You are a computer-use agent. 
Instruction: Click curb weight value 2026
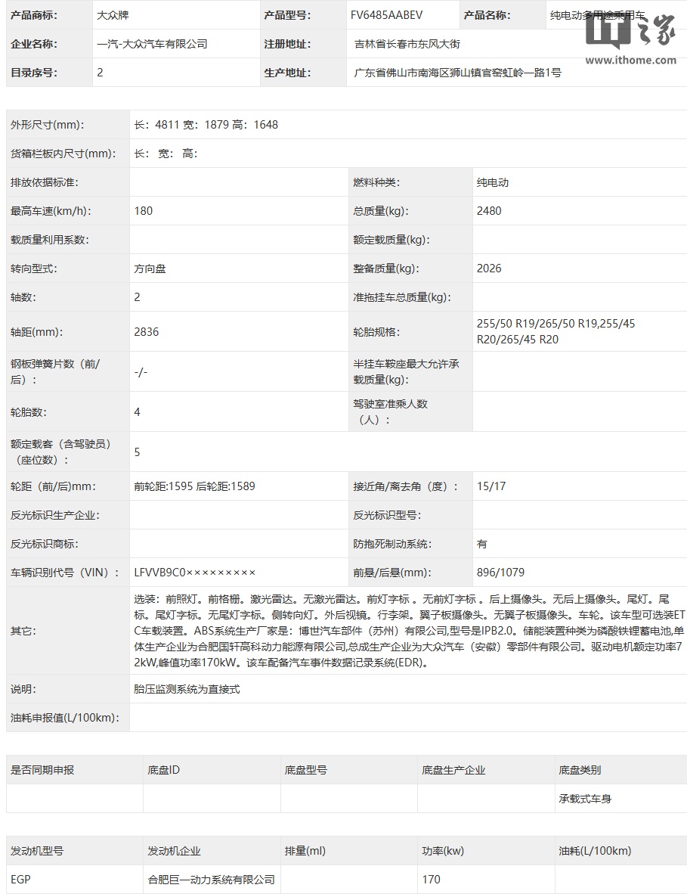click(489, 269)
